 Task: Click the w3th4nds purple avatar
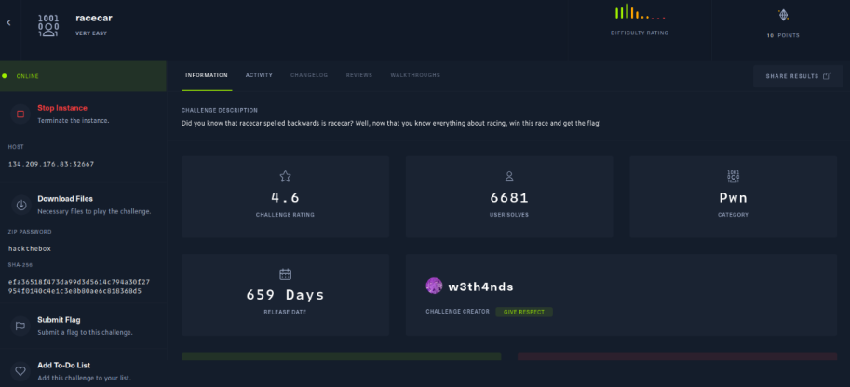point(434,286)
